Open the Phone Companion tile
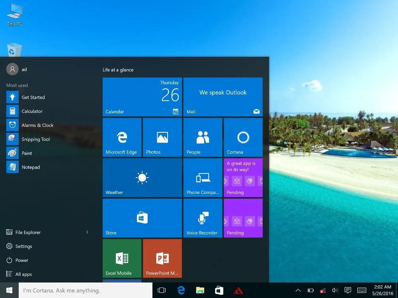398x298 pixels. click(203, 178)
